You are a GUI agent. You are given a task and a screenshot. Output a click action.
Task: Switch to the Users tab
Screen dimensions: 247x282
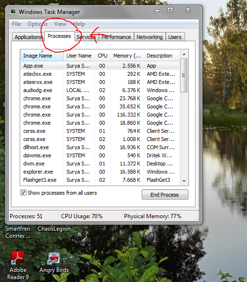[x=175, y=37]
